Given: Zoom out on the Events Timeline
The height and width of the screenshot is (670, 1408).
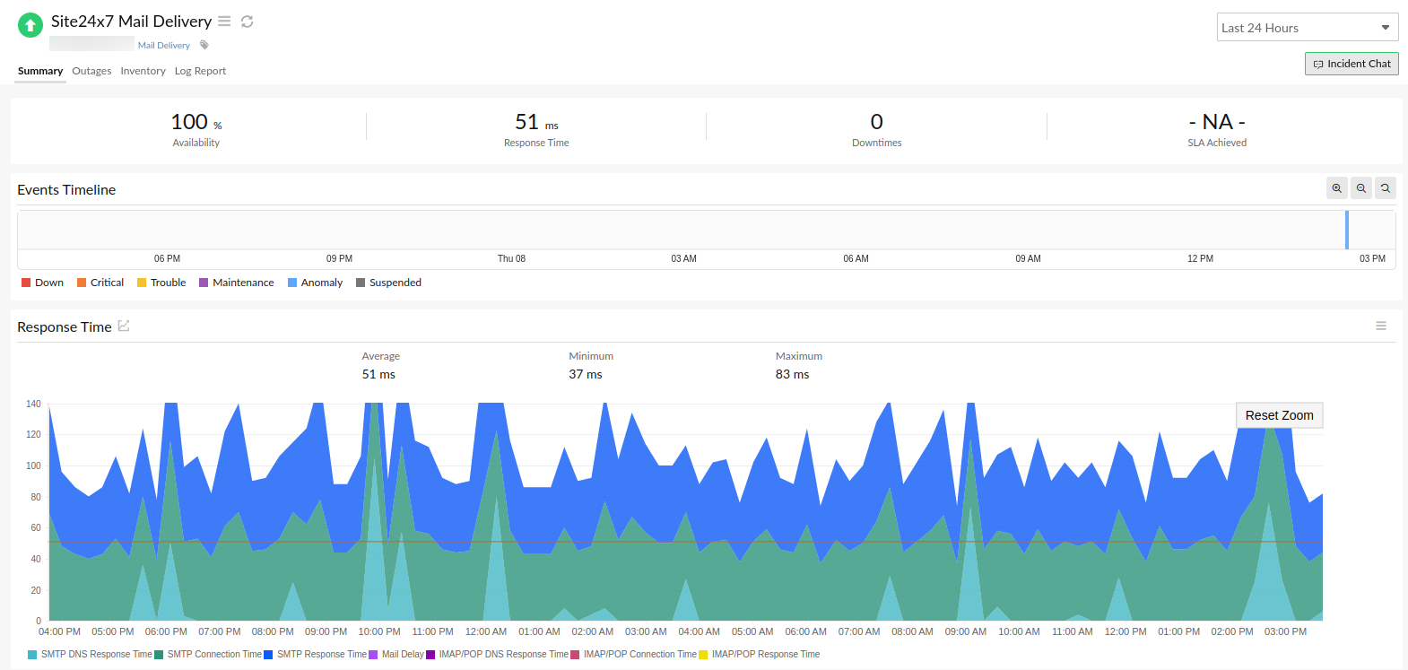Looking at the screenshot, I should click(x=1360, y=188).
